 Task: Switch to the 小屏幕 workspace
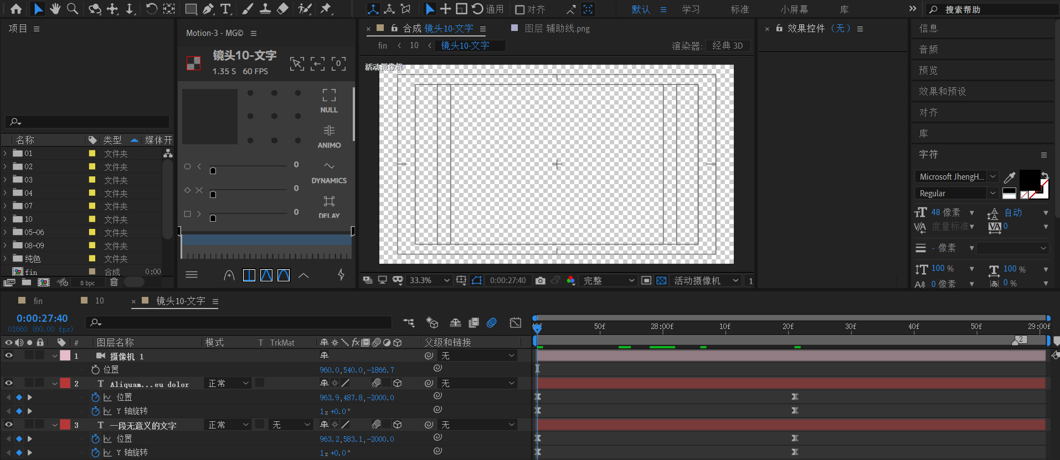(794, 9)
